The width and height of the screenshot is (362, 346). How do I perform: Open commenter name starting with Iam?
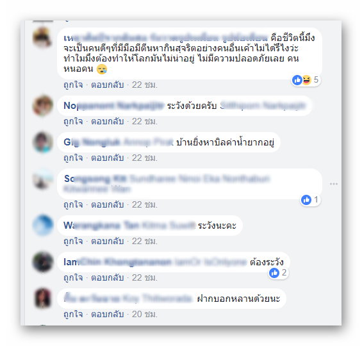coord(117,262)
